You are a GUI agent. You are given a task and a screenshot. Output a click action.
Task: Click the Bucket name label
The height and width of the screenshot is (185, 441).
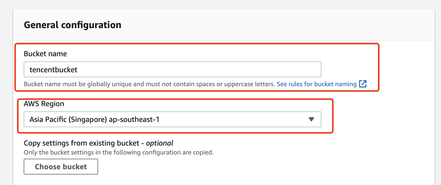[45, 54]
